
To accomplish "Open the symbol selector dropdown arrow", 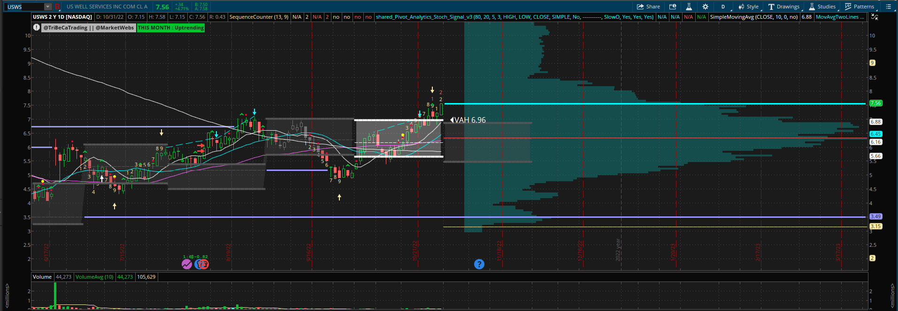I will click(x=48, y=7).
